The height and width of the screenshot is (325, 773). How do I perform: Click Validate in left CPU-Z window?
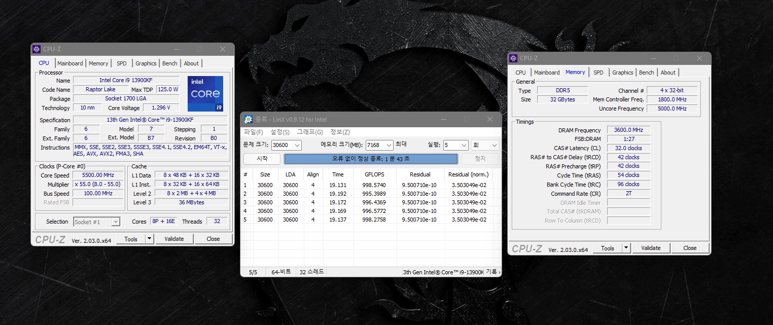click(174, 239)
